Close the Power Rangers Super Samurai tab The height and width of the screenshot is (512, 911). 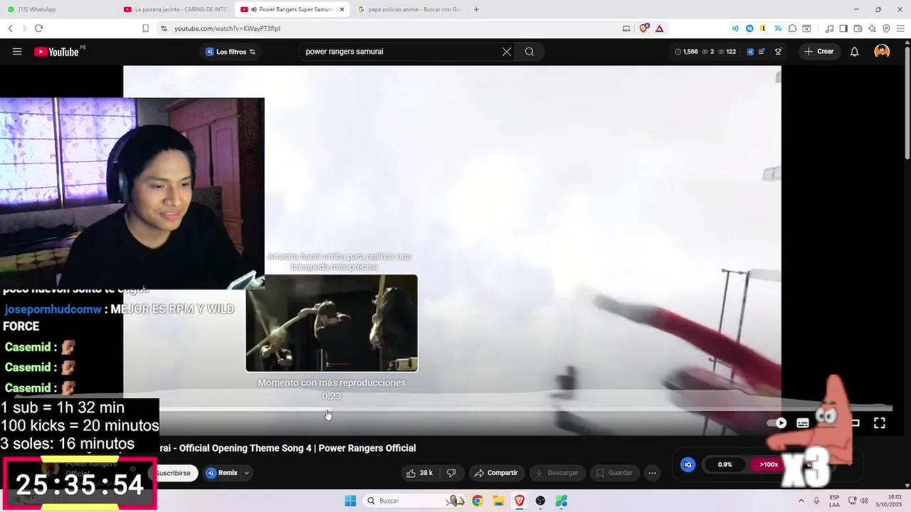342,9
